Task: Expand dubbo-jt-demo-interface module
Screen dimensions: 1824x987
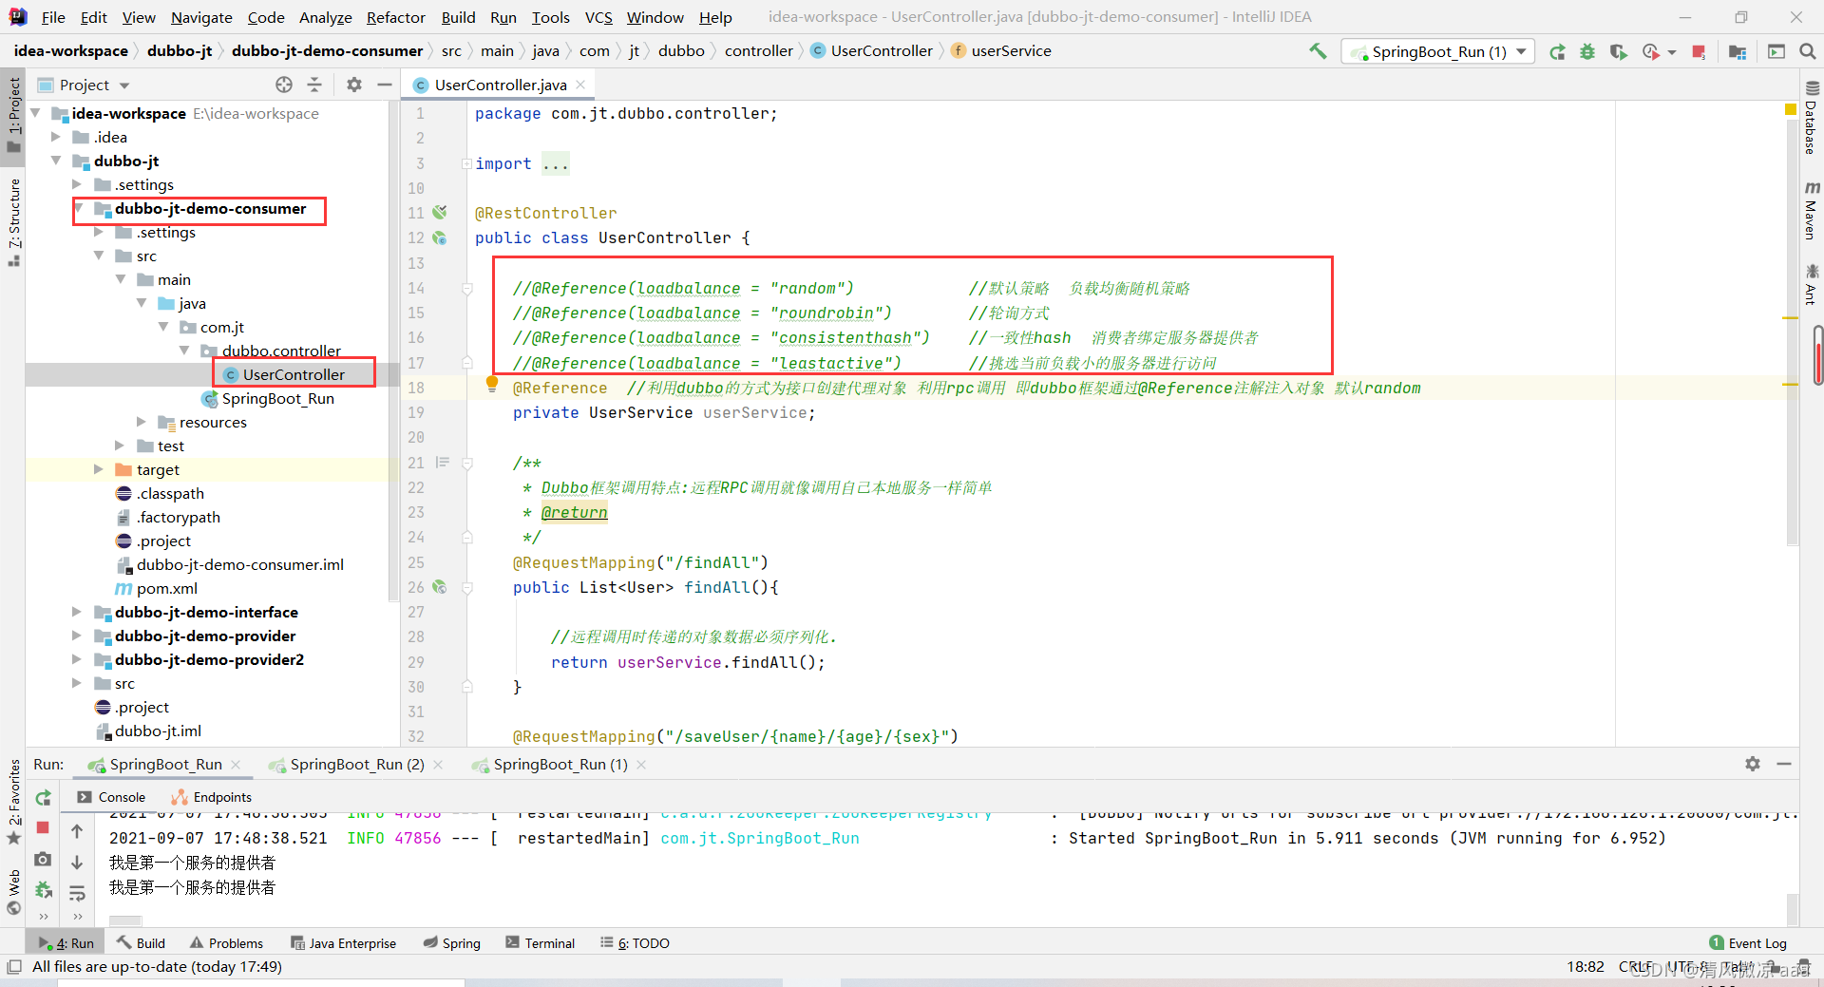Action: (77, 612)
